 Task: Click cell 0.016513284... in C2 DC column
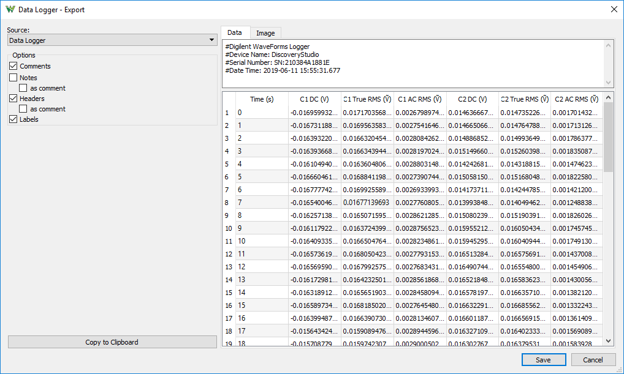[x=473, y=254]
